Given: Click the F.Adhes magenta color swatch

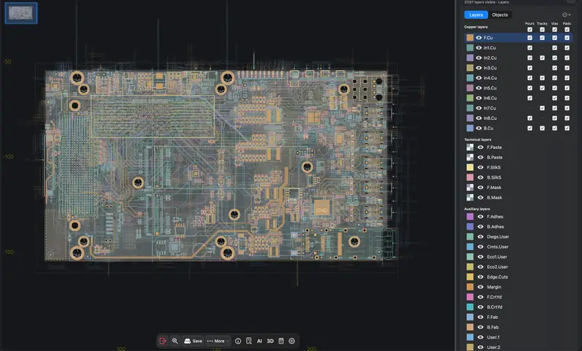Looking at the screenshot, I should [x=470, y=217].
